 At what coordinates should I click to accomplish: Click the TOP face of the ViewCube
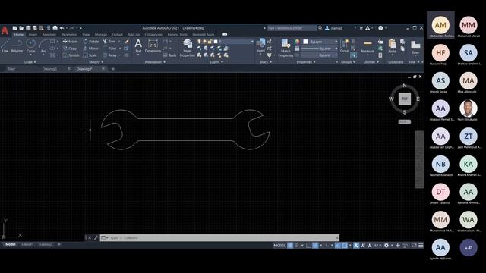405,99
